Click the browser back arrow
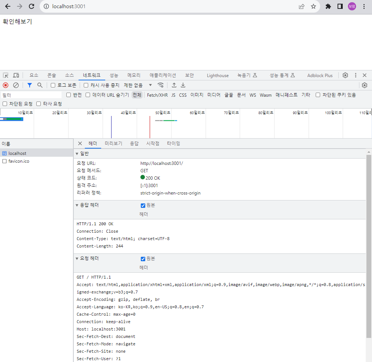Viewport: 372px width, 362px height. (x=8, y=6)
